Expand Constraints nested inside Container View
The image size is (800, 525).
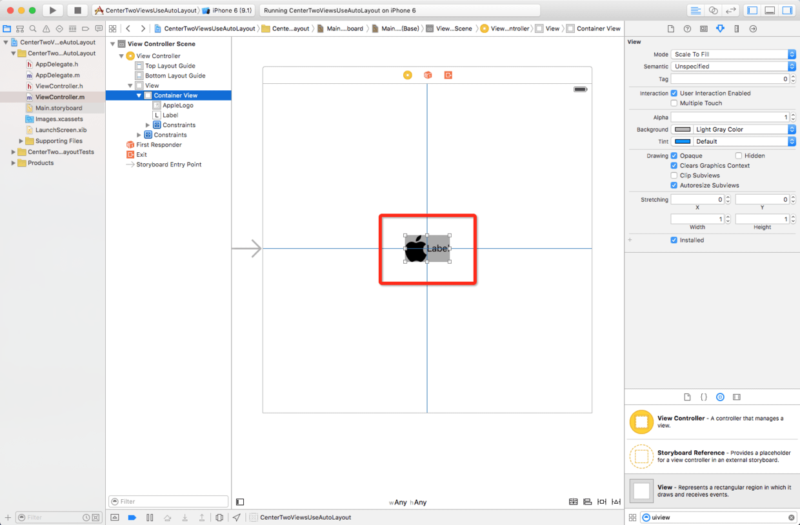coord(148,125)
